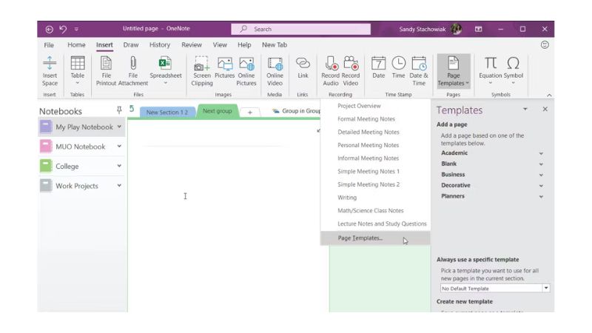Open the Equation tool
The height and width of the screenshot is (333, 592).
(491, 71)
